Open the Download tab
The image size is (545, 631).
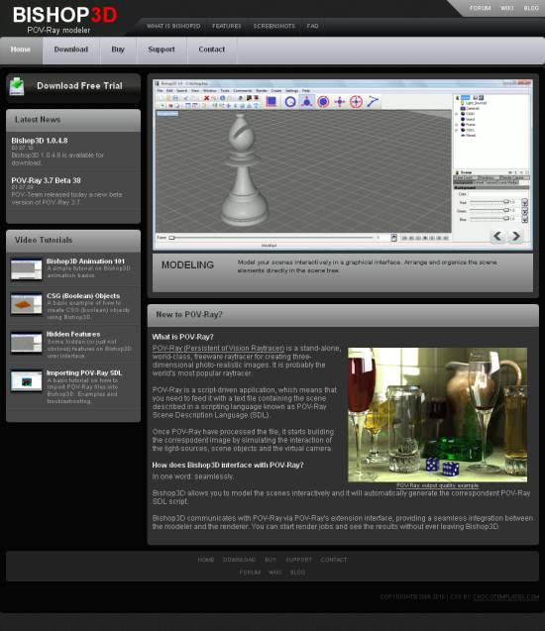click(70, 50)
